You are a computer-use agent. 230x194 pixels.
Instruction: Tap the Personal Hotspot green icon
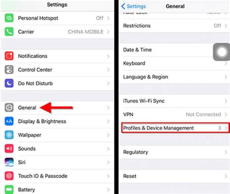9,18
